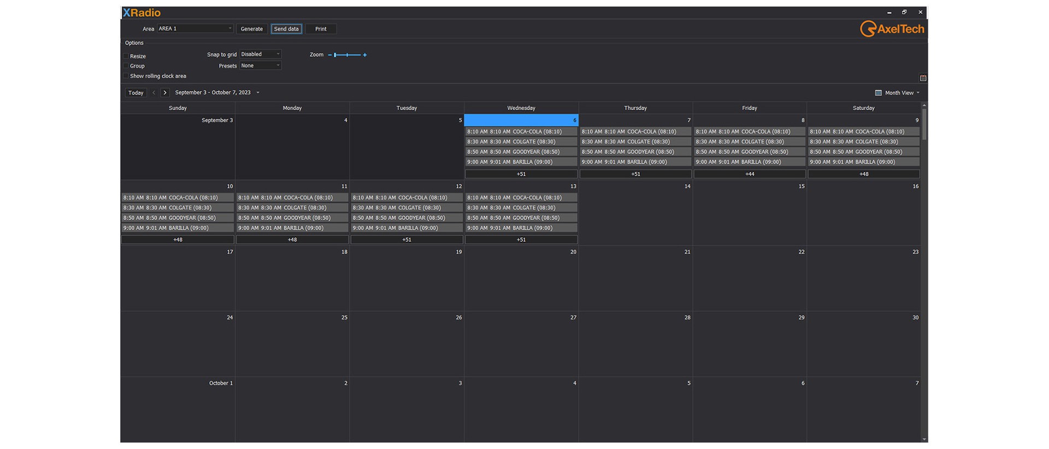Open the Area dropdown showing AREA 1
This screenshot has height=449, width=1049.
click(195, 28)
